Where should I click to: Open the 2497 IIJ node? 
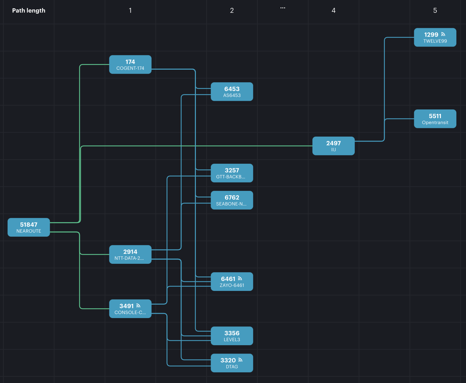333,146
